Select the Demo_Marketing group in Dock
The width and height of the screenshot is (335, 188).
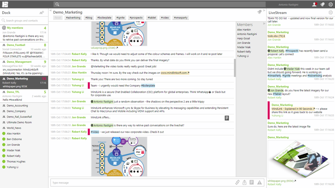tap(24, 82)
